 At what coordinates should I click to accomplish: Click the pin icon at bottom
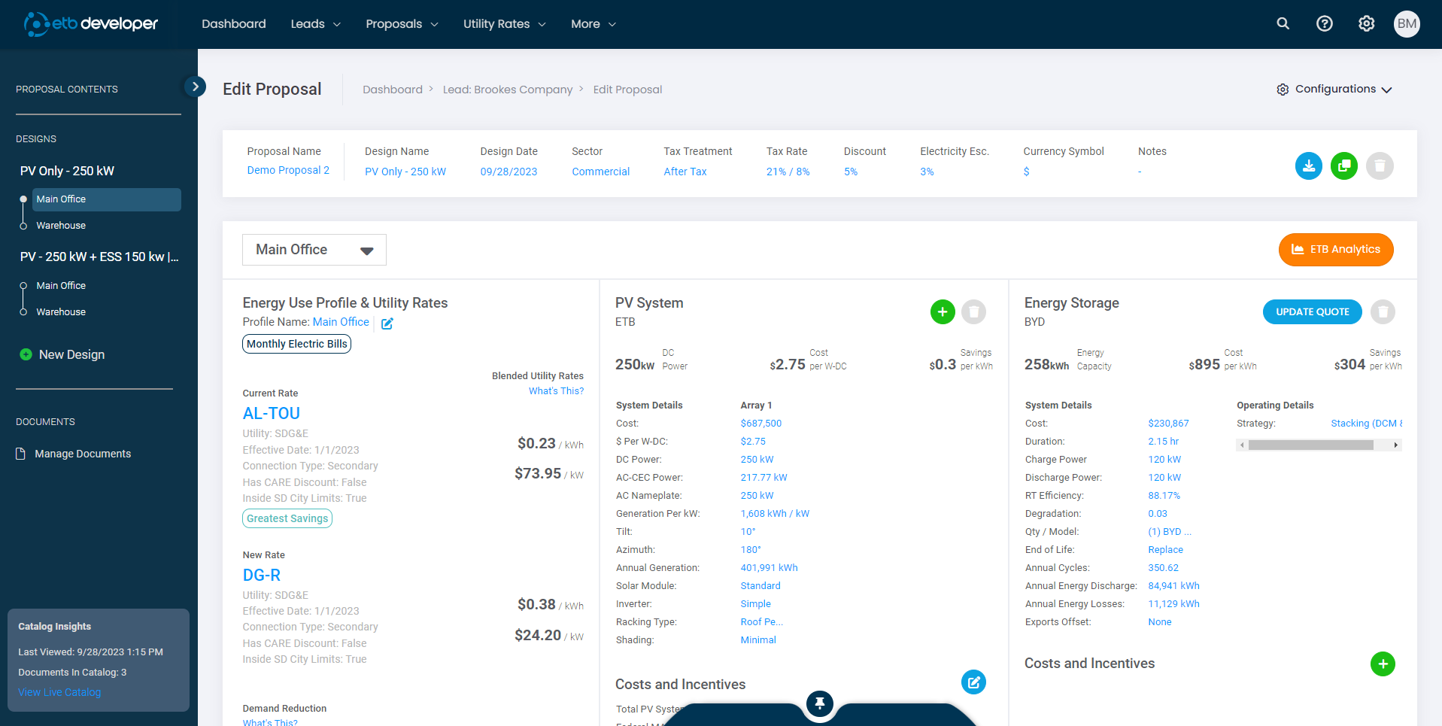tap(820, 703)
